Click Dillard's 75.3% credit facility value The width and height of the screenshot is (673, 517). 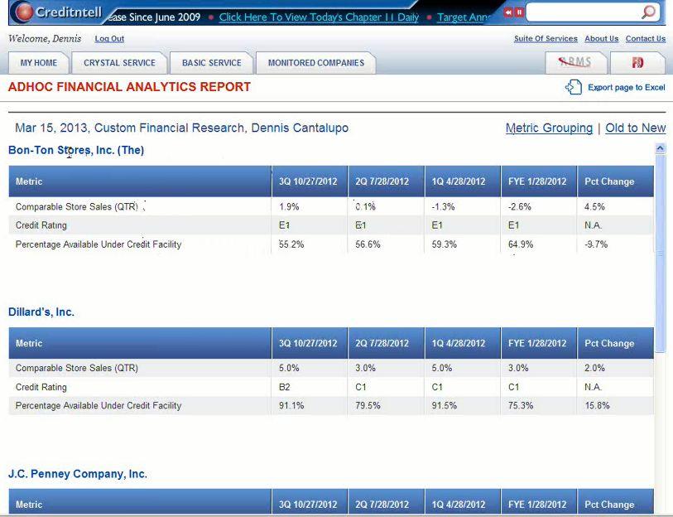click(521, 405)
